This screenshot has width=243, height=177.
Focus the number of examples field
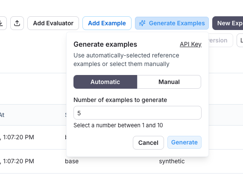pos(138,113)
